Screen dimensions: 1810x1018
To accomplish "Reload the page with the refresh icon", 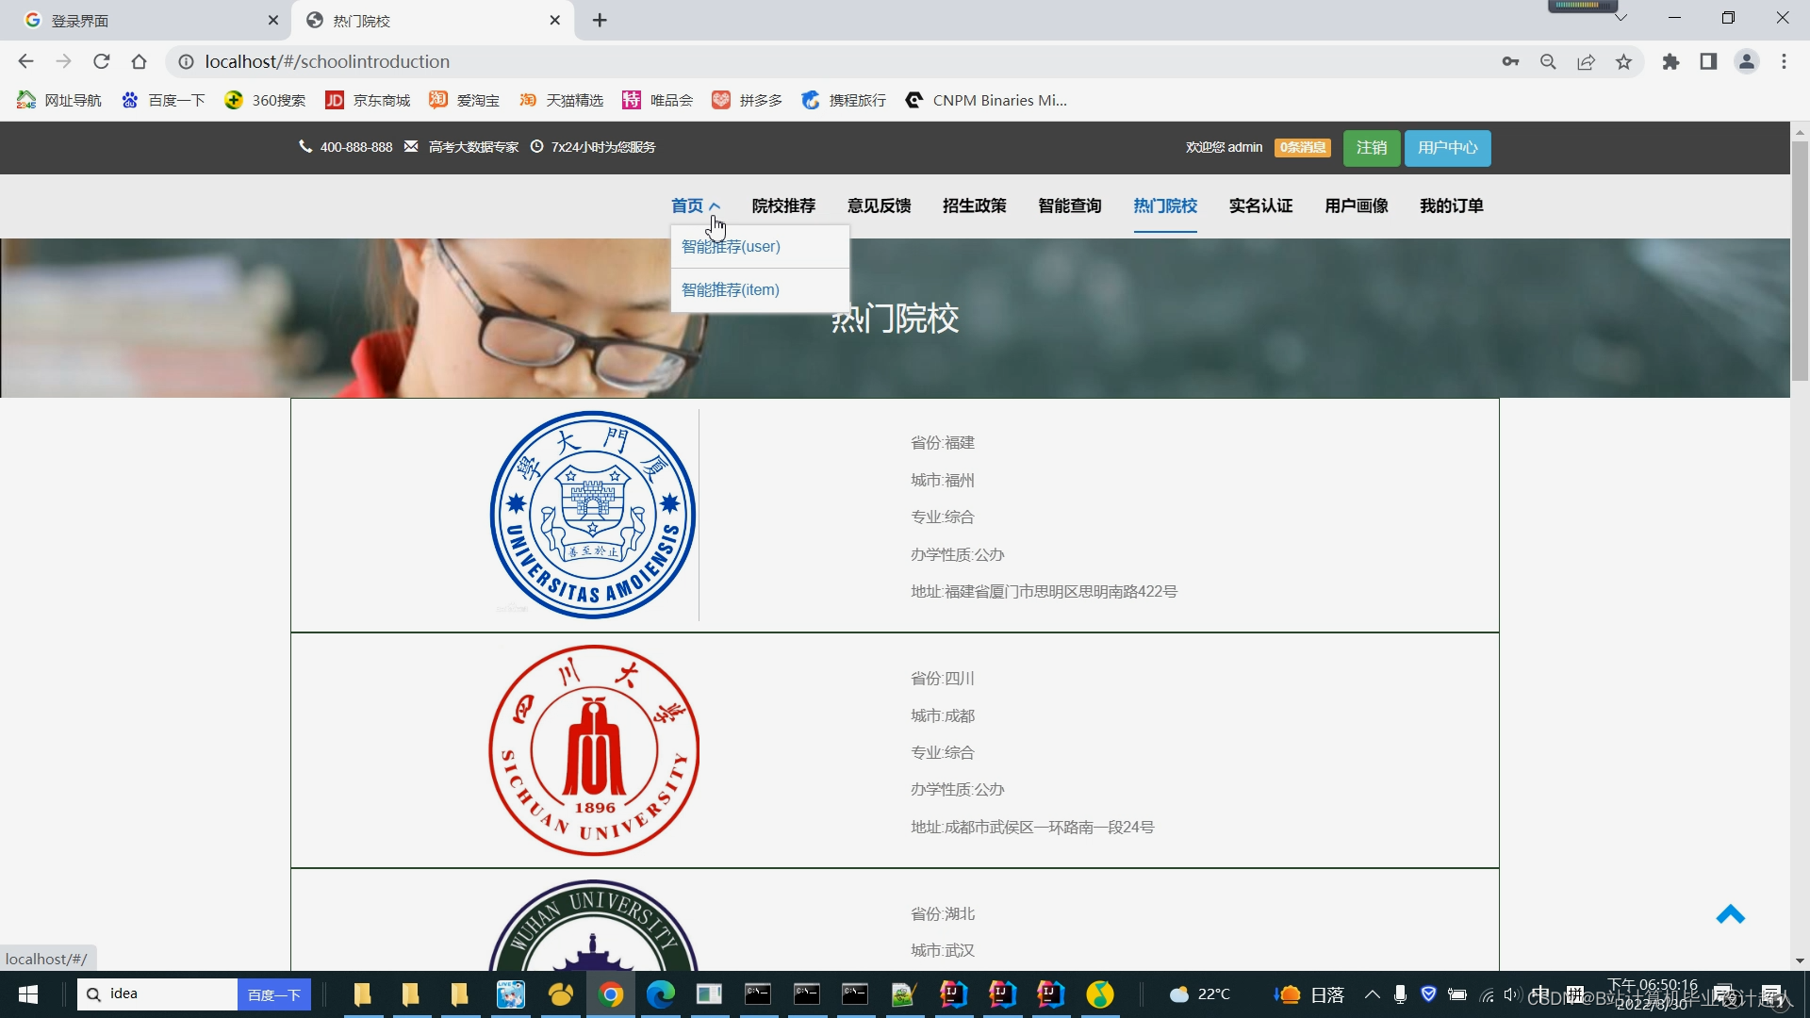I will pos(102,61).
